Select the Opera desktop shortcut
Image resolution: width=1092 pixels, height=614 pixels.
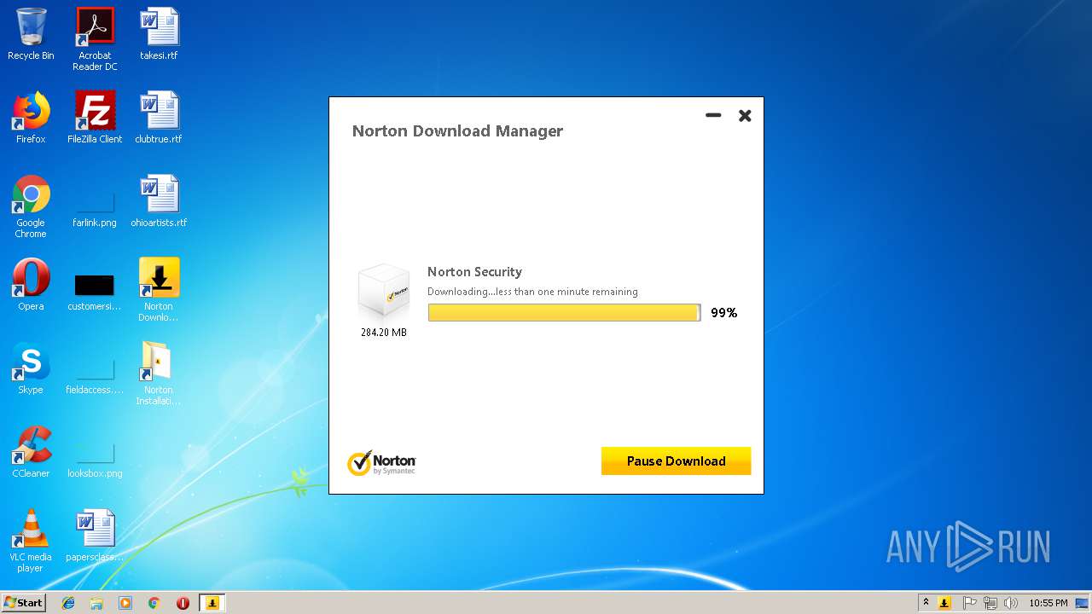pyautogui.click(x=31, y=285)
